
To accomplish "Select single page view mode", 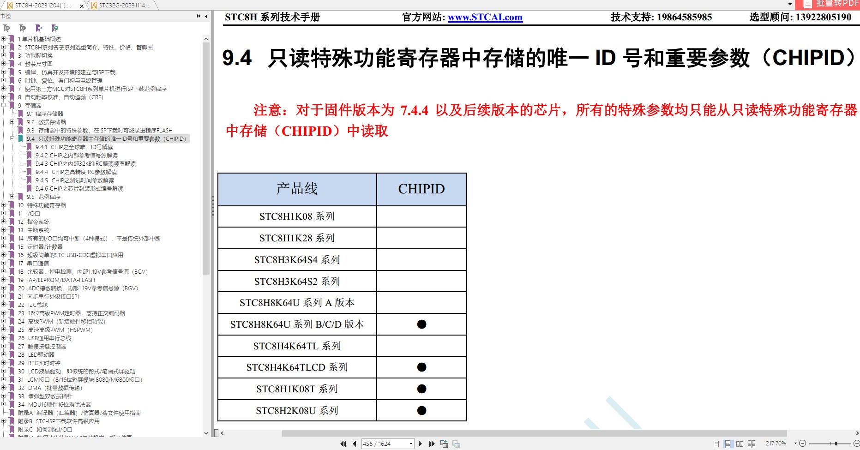I will (716, 444).
